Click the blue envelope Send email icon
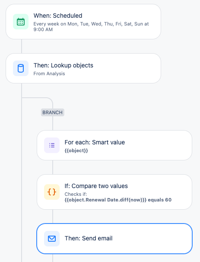The image size is (200, 262). pos(52,239)
